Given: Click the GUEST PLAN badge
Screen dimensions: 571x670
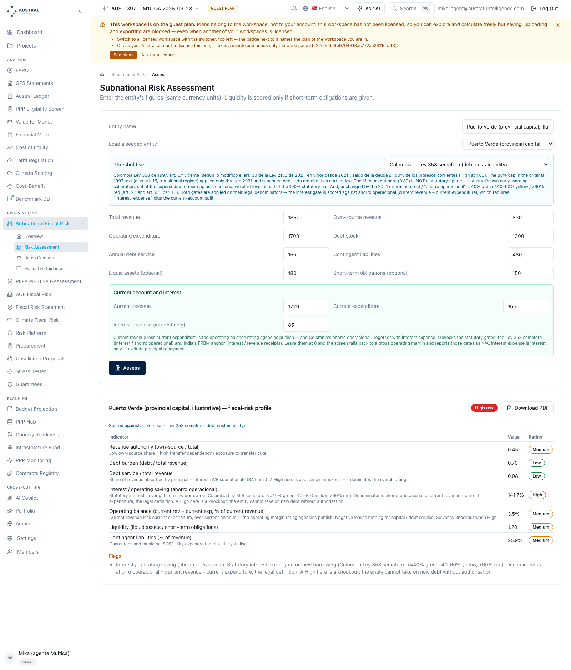Looking at the screenshot, I should [223, 9].
